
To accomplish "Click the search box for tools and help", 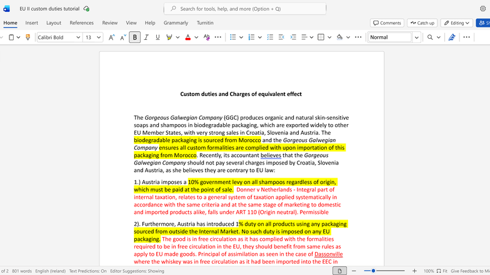I will click(245, 9).
